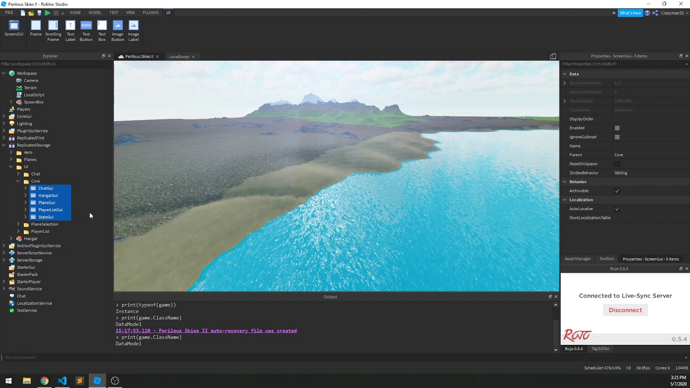Viewport: 690px width, 388px height.
Task: Uncheck the Archivable property
Action: tap(617, 191)
